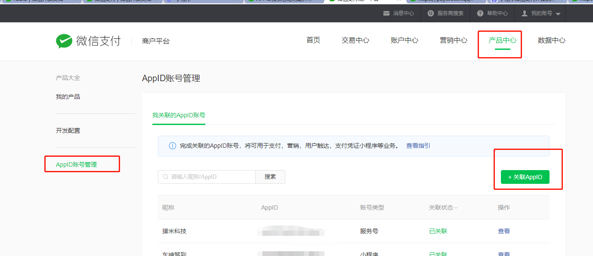Open 数据中心 in the top navigation
This screenshot has height=256, width=593.
552,40
